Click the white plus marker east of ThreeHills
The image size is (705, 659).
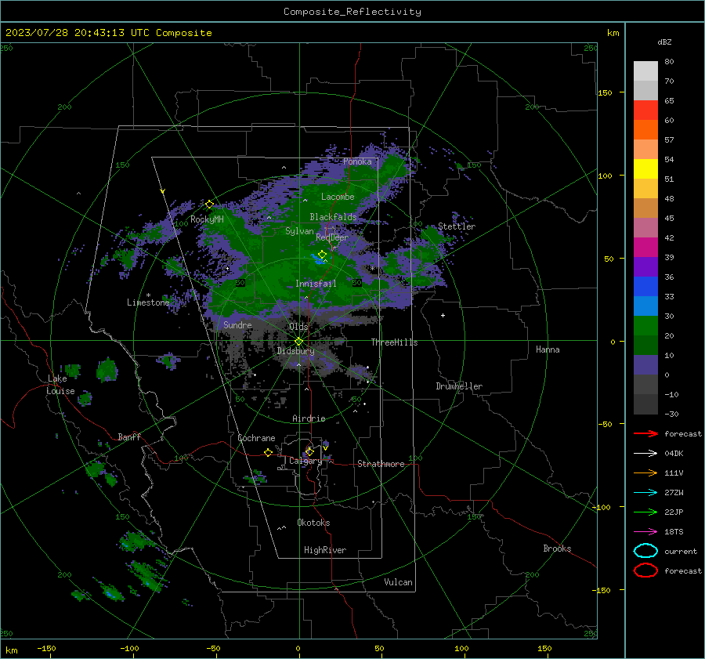tap(443, 315)
